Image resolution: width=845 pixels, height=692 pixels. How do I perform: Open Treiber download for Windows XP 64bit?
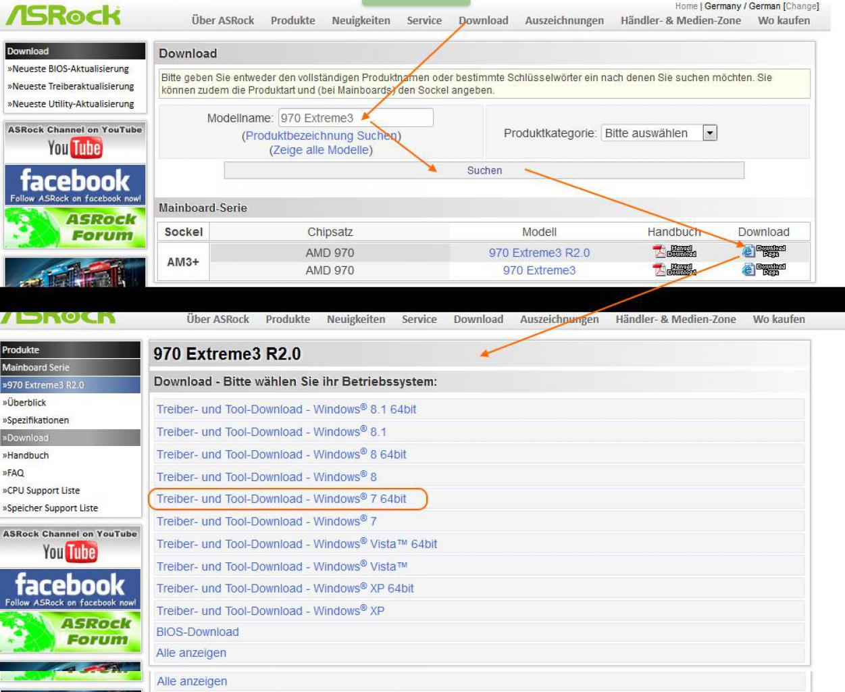click(x=285, y=589)
